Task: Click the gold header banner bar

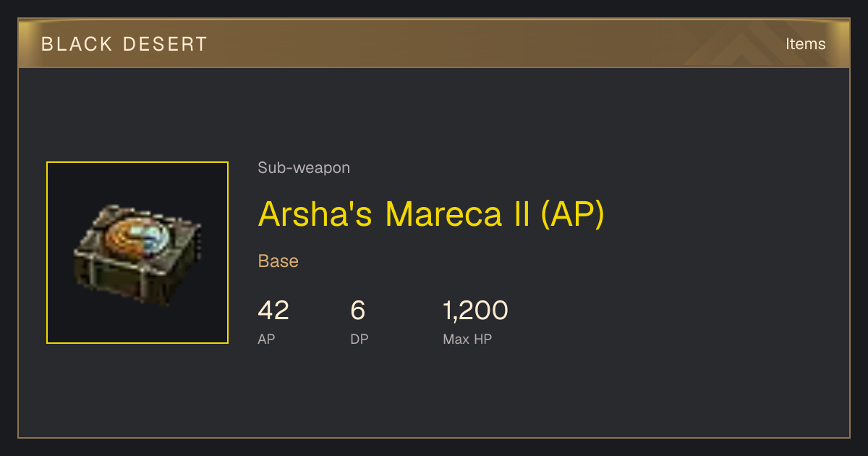Action: [433, 43]
